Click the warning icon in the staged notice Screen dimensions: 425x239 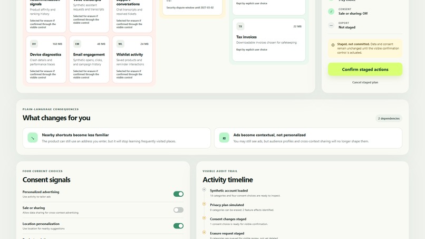333,45
